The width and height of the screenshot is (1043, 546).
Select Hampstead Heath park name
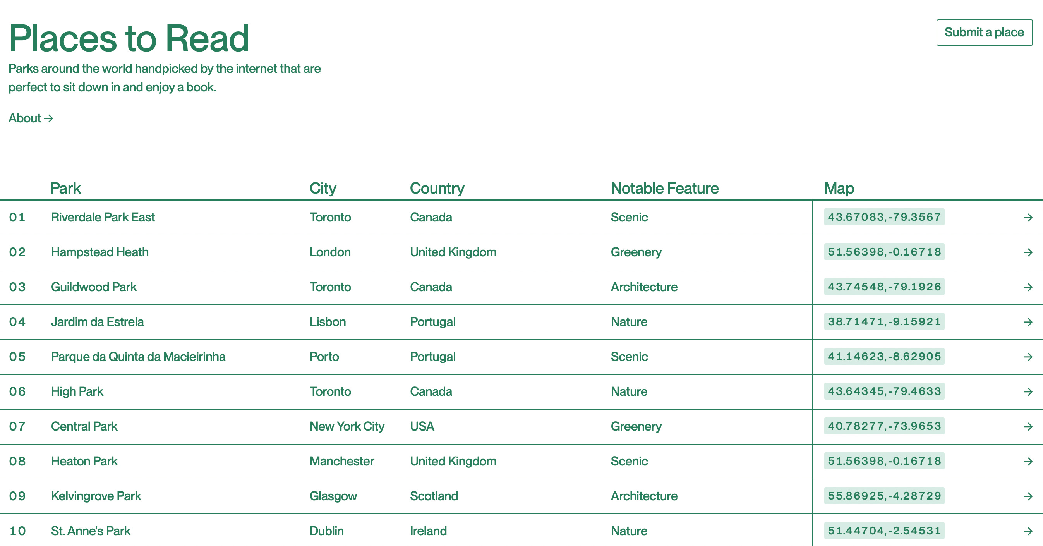(99, 252)
